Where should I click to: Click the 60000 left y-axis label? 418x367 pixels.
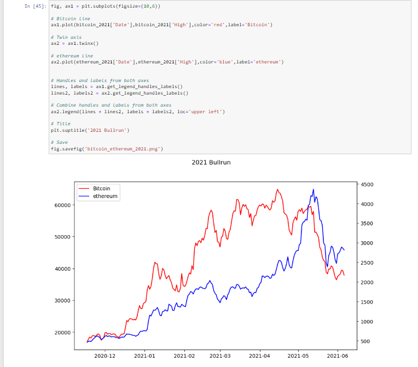tap(62, 205)
